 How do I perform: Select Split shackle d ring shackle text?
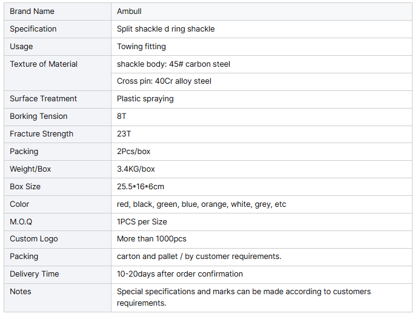click(x=165, y=29)
